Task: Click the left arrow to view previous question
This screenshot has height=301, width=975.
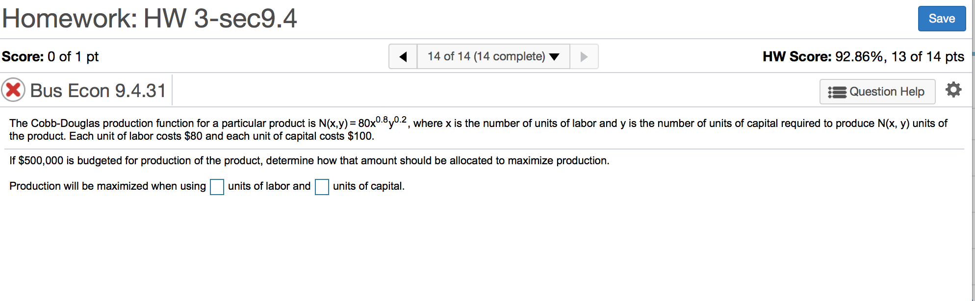Action: click(x=403, y=56)
